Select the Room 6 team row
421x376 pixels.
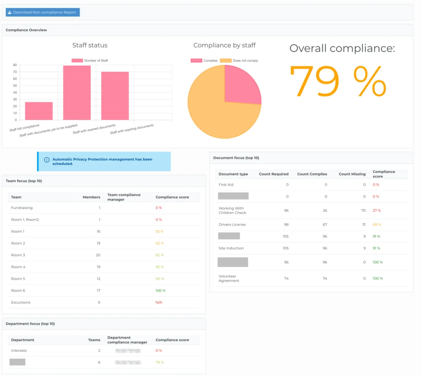(18, 291)
